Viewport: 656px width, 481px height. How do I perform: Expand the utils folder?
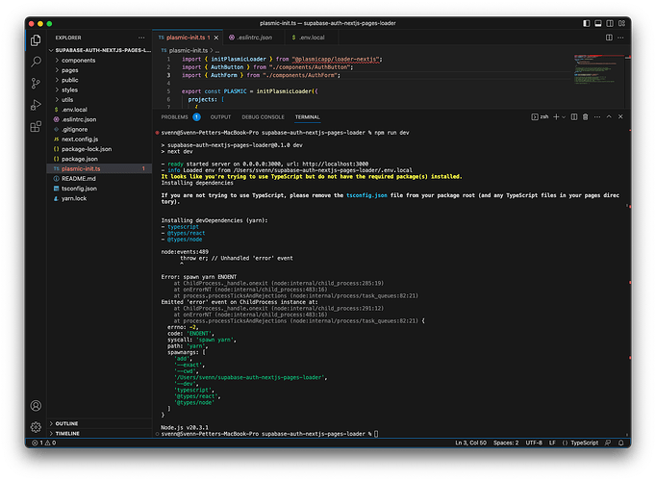pyautogui.click(x=99, y=99)
